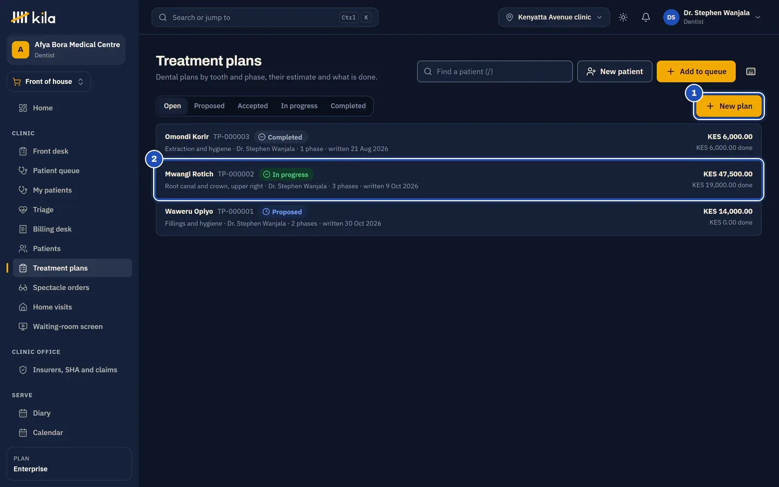Viewport: 779px width, 487px height.
Task: Open the Kenyatta Avenue clinic dropdown
Action: click(554, 17)
